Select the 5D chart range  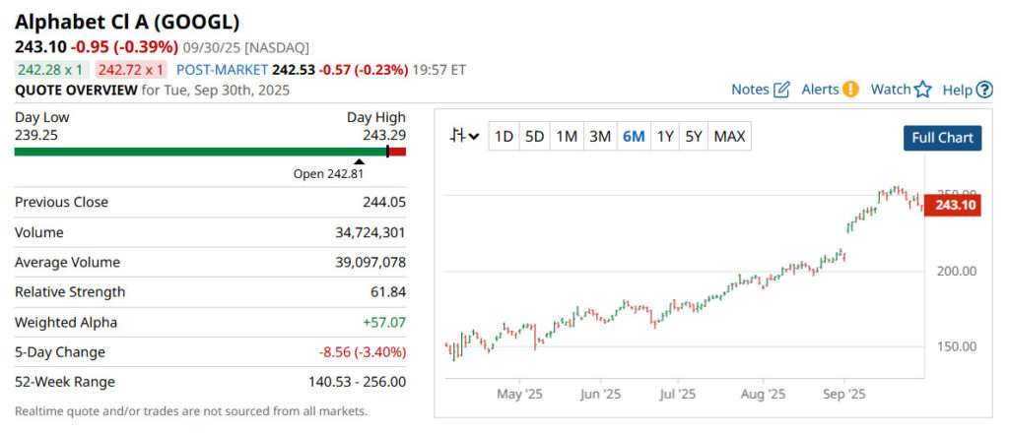(x=535, y=137)
